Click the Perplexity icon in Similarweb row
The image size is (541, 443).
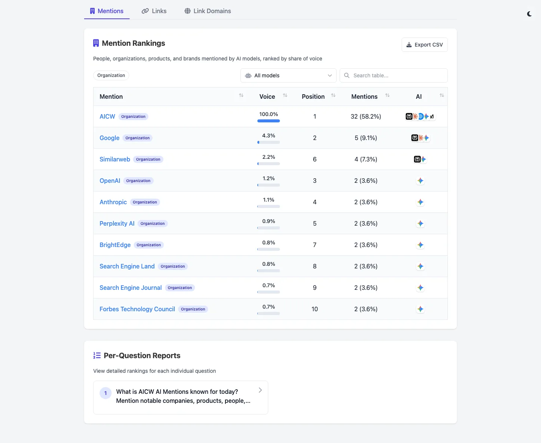coord(417,159)
